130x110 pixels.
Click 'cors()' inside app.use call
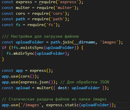tap(27, 76)
